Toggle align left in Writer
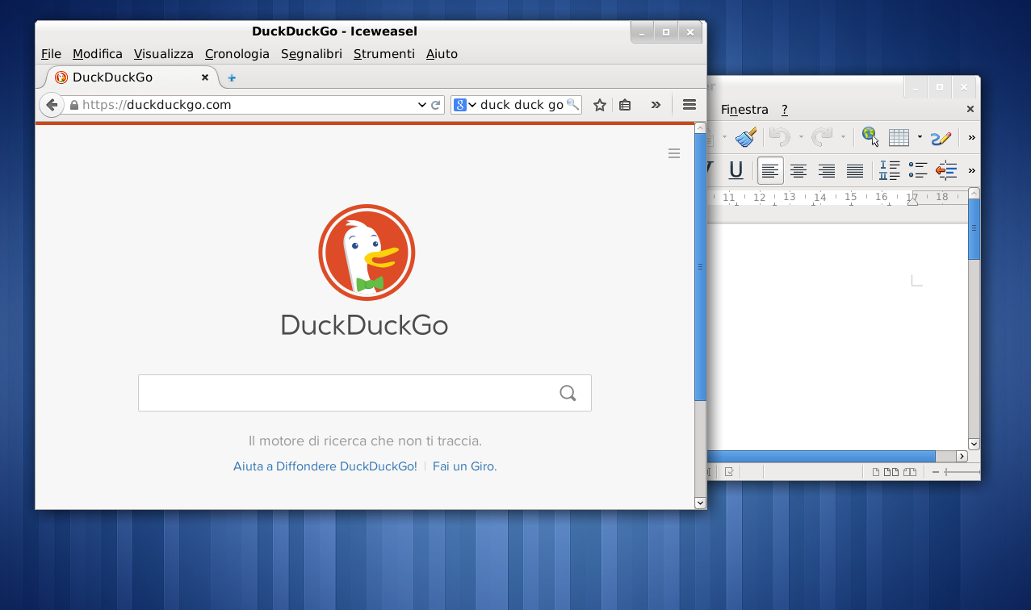Viewport: 1031px width, 610px height. click(x=770, y=170)
